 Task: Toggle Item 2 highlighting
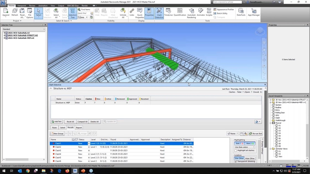pyautogui.click(x=250, y=143)
